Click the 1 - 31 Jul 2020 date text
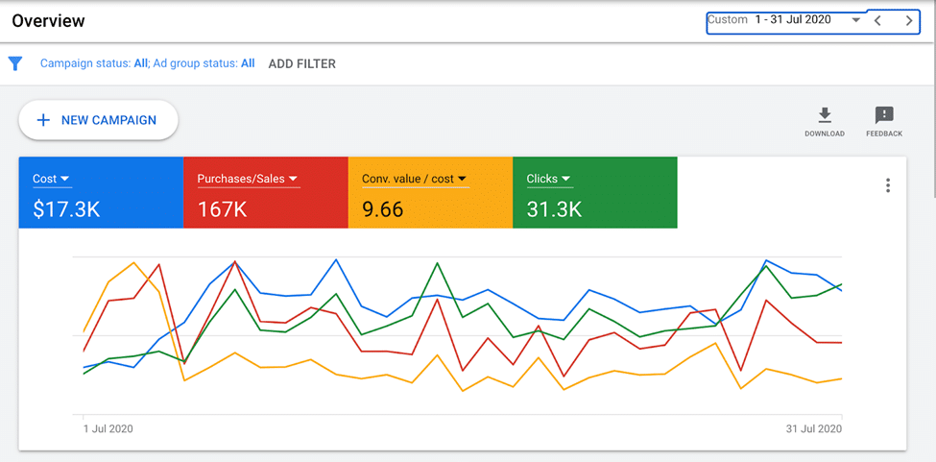This screenshot has width=936, height=462. 793,20
